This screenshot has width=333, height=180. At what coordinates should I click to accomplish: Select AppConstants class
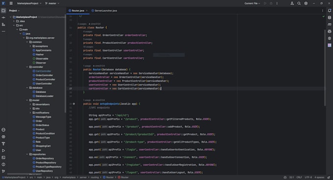(43, 50)
